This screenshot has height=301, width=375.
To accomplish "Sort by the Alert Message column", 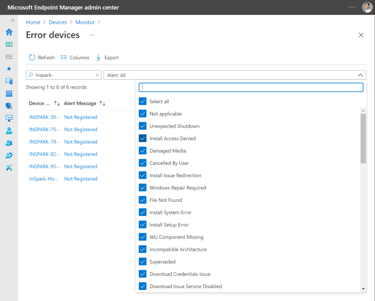I will 103,104.
